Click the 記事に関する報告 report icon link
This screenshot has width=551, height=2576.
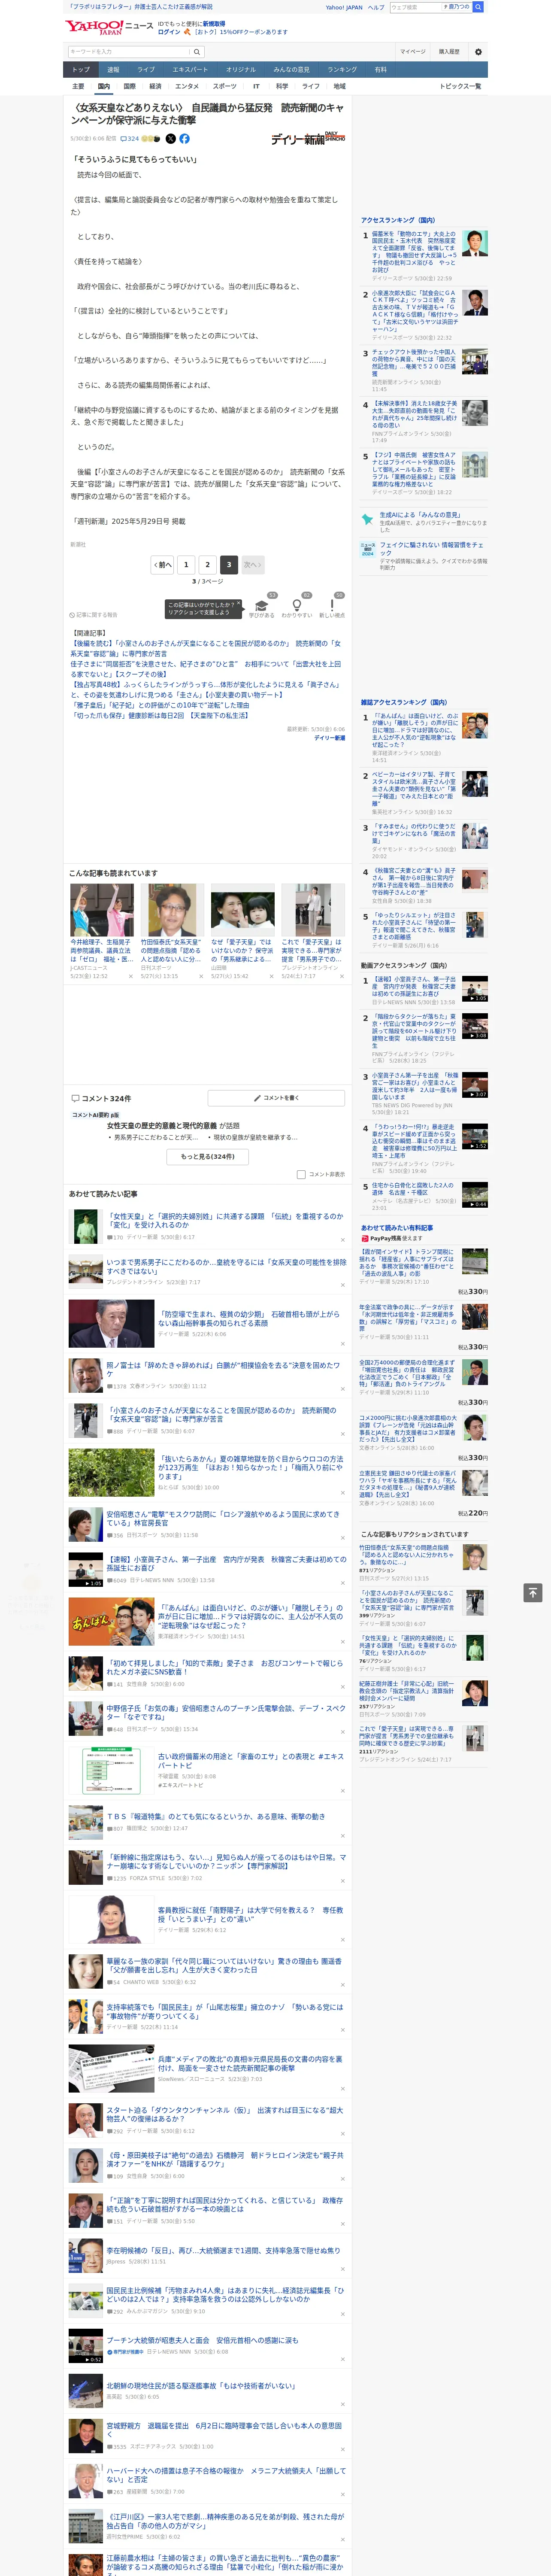(x=94, y=615)
